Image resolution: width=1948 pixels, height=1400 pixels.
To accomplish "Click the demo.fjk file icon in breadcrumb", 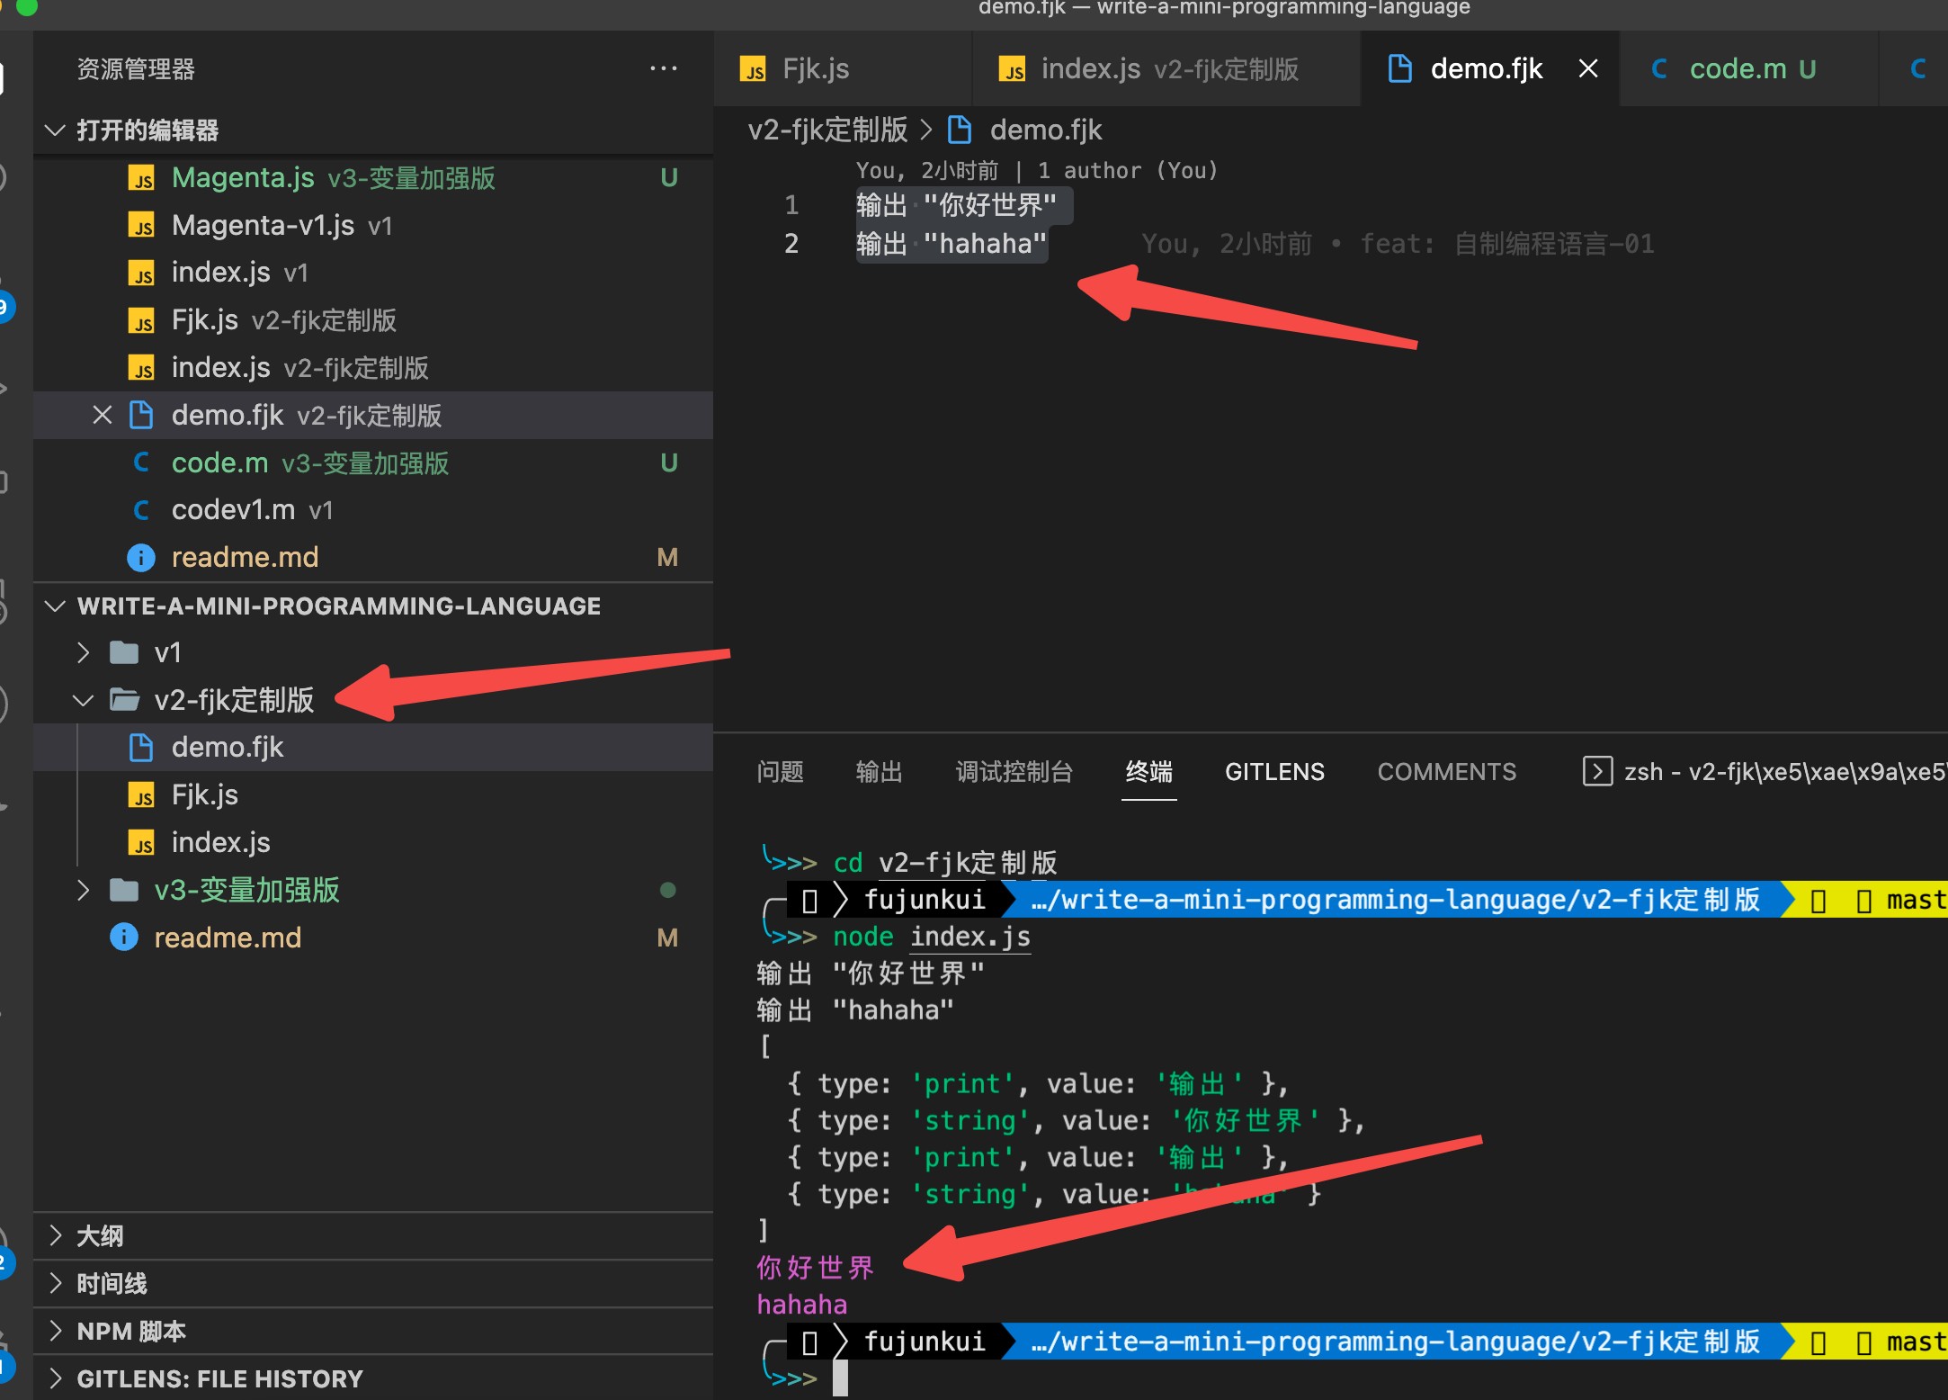I will 960,130.
